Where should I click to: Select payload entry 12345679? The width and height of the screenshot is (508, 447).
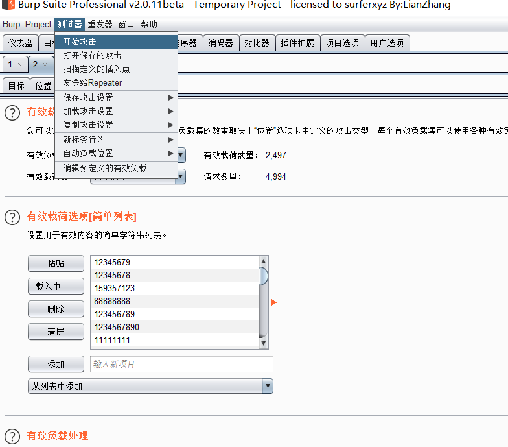(175, 262)
